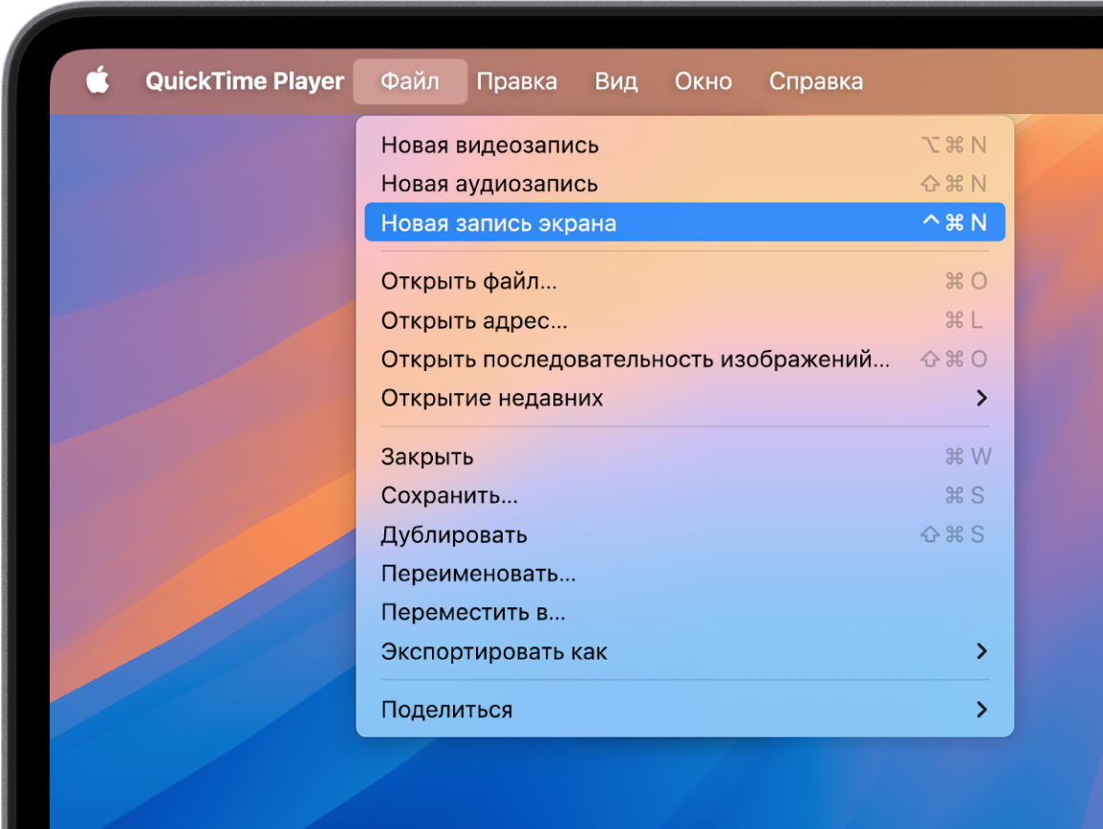
Task: Choose Новая видеозапись from the menu
Action: [685, 145]
